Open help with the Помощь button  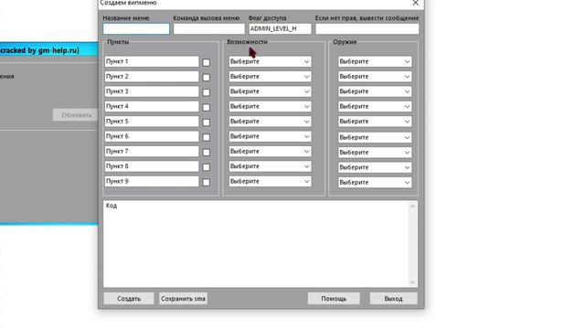pos(334,299)
